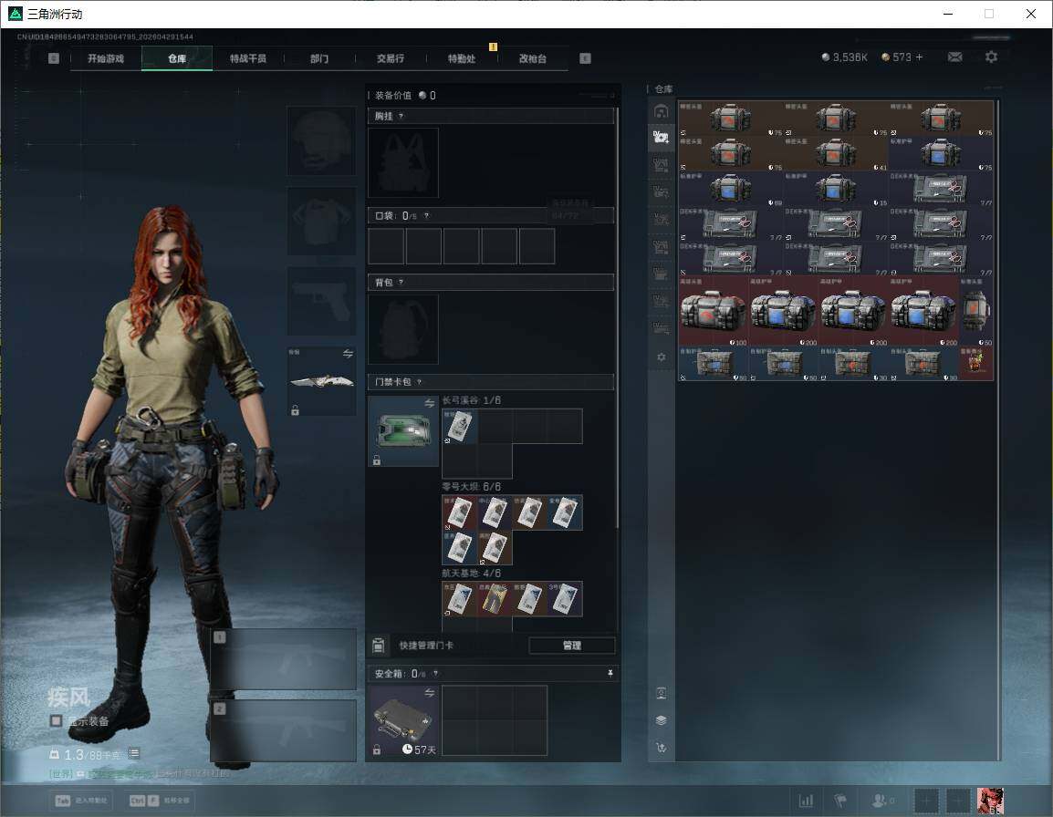Image resolution: width=1053 pixels, height=817 pixels.
Task: Click the 快捷管理门卡 bag icon
Action: (x=378, y=646)
